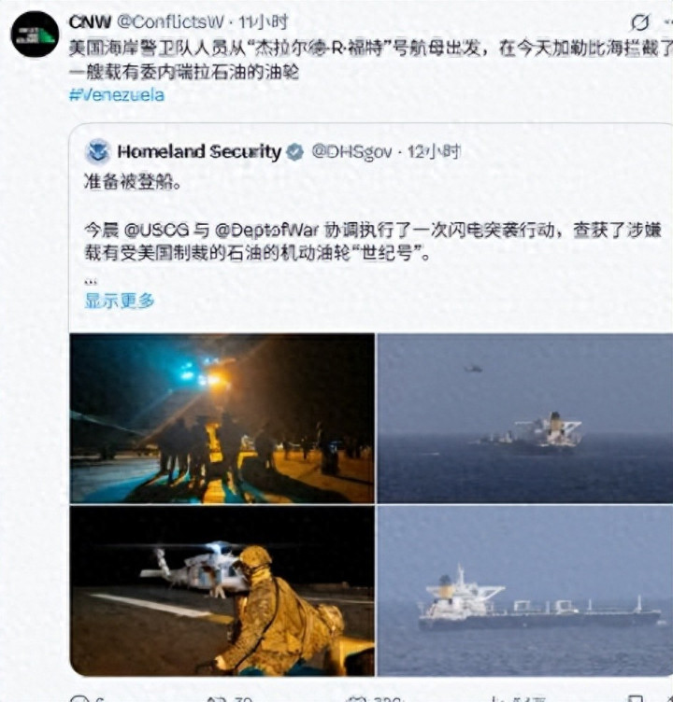This screenshot has height=702, width=673.
Task: Click the like heart icon
Action: tap(357, 699)
